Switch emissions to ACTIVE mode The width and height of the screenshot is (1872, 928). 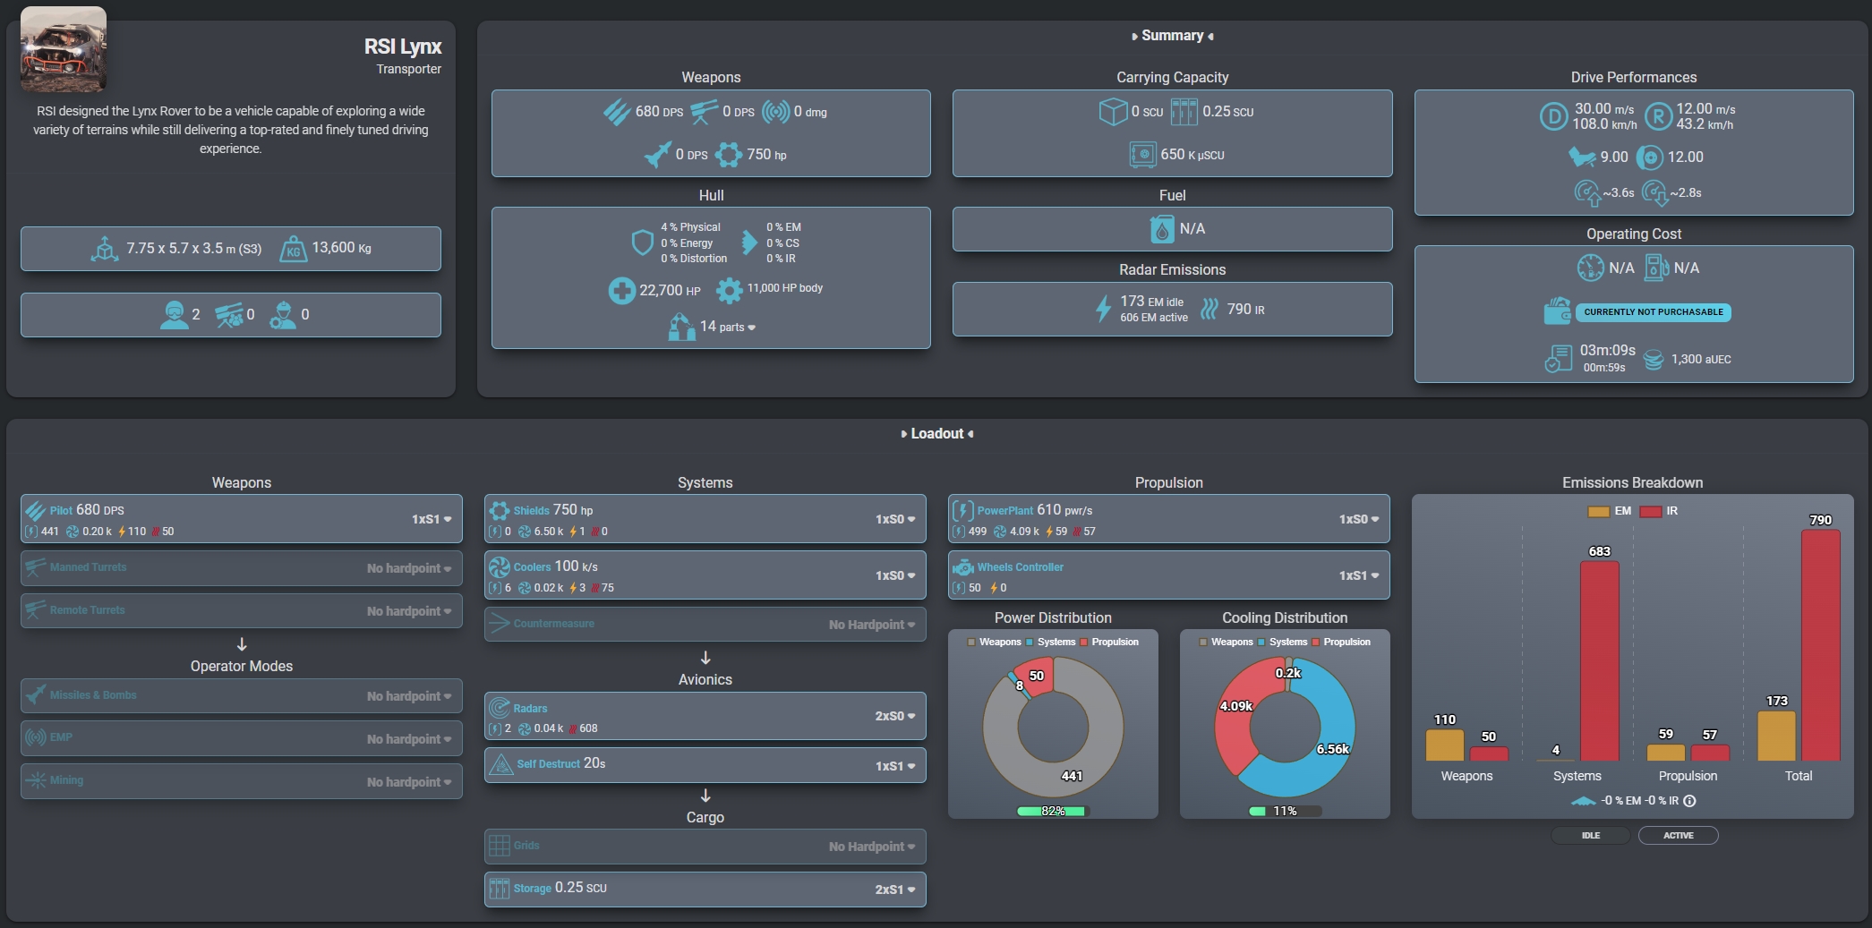click(1678, 836)
